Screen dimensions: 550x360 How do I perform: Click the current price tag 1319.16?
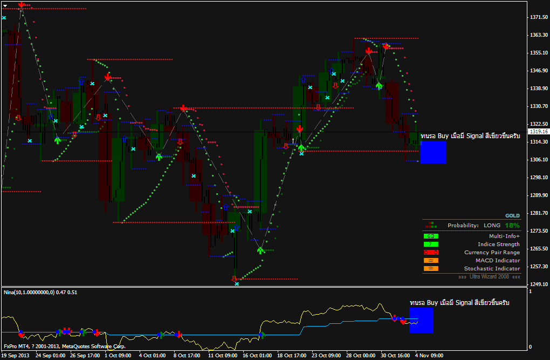point(539,131)
